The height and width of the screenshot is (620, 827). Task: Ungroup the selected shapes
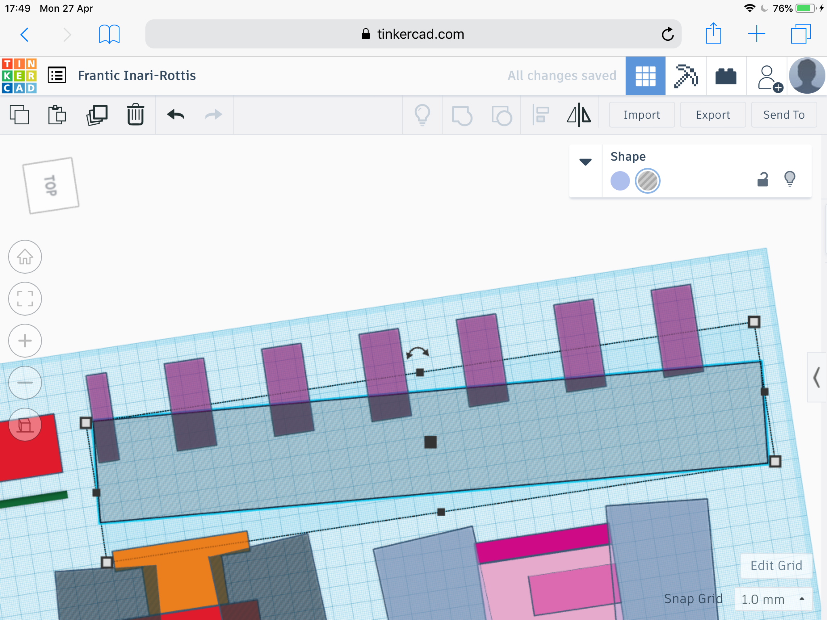pos(502,115)
